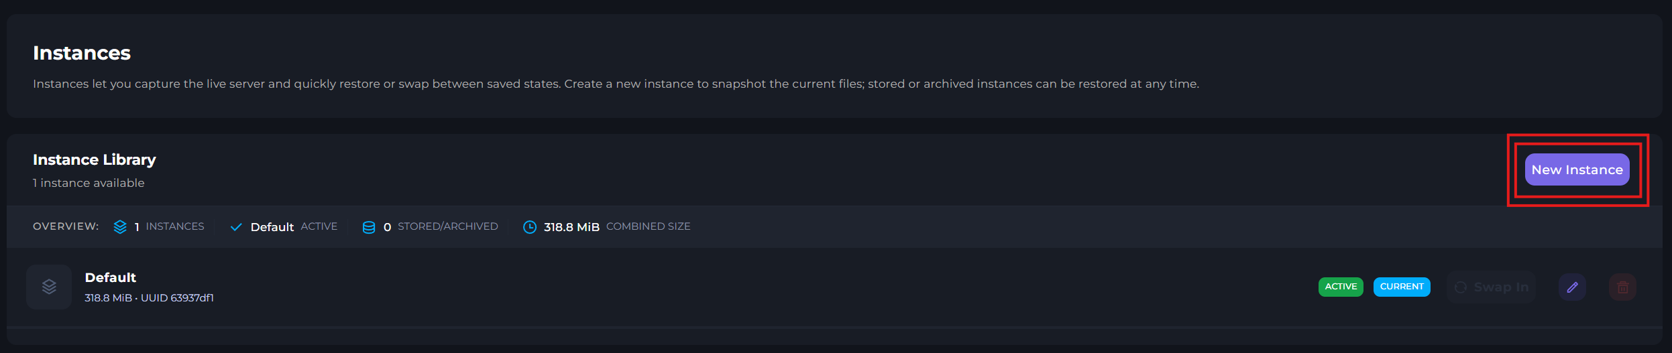Click the Instances page heading
The image size is (1672, 353).
click(x=82, y=53)
